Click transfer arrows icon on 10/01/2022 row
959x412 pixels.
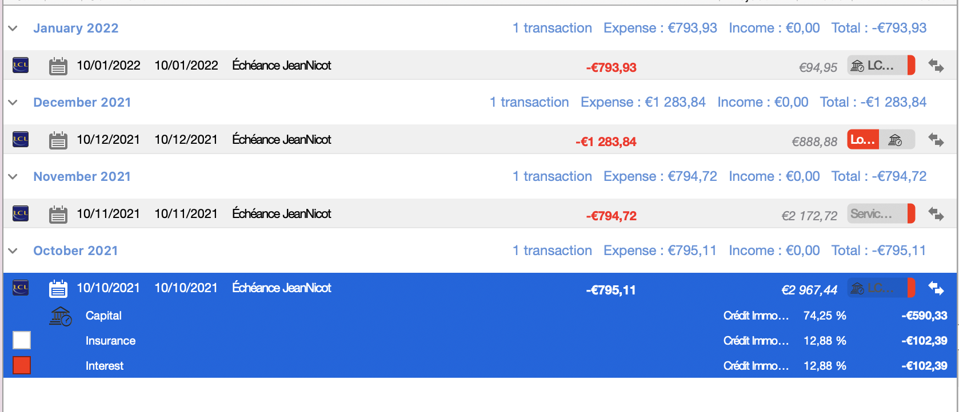click(x=936, y=66)
